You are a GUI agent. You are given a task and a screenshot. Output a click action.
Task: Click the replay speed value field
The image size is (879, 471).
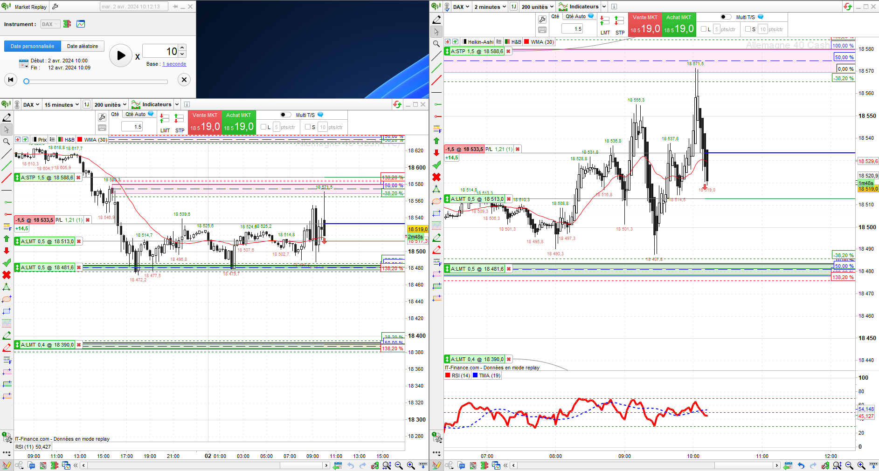click(x=160, y=51)
